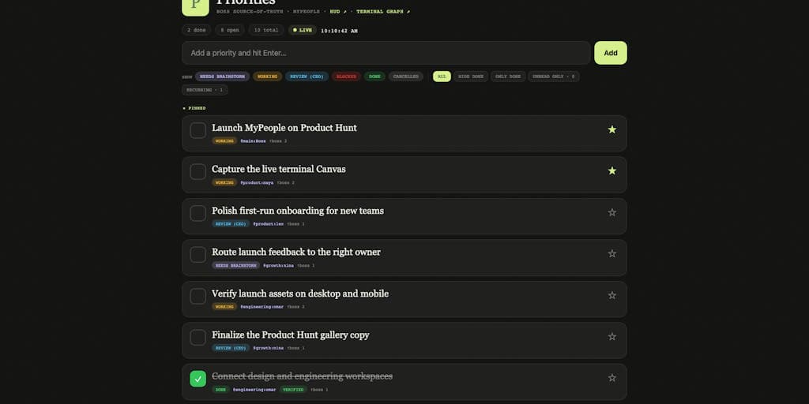Select the Hide Done view filter

[471, 77]
